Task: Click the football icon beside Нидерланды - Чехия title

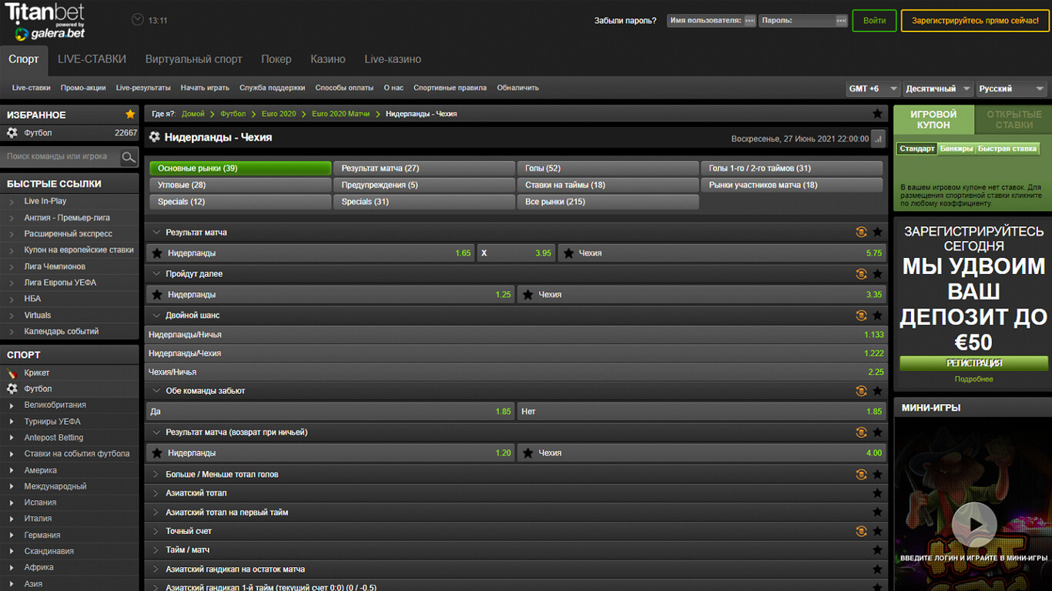Action: 155,138
